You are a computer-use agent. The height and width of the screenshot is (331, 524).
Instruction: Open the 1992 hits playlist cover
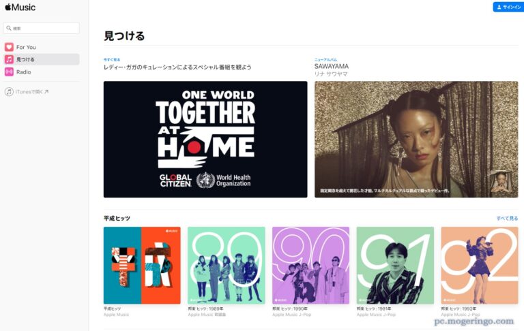pos(480,265)
